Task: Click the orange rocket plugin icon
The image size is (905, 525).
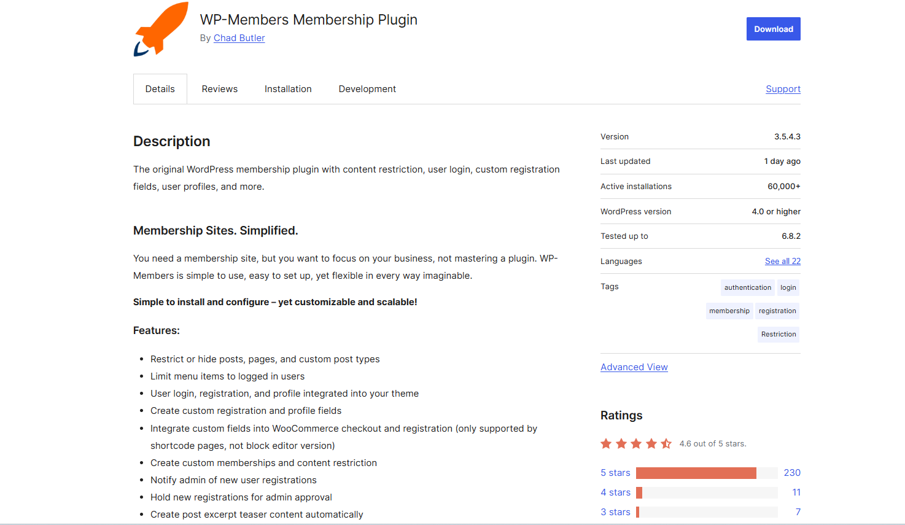Action: tap(161, 29)
